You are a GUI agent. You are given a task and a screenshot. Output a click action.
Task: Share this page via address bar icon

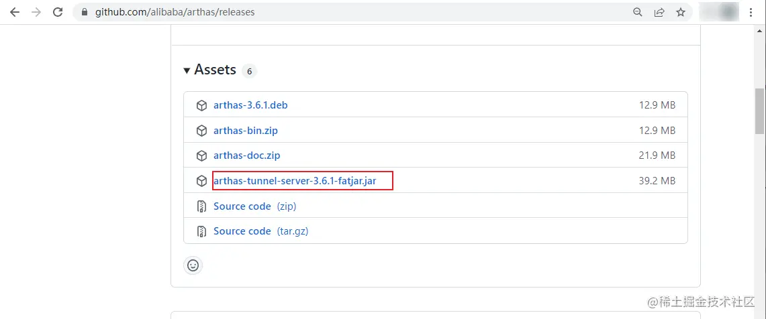(x=659, y=12)
